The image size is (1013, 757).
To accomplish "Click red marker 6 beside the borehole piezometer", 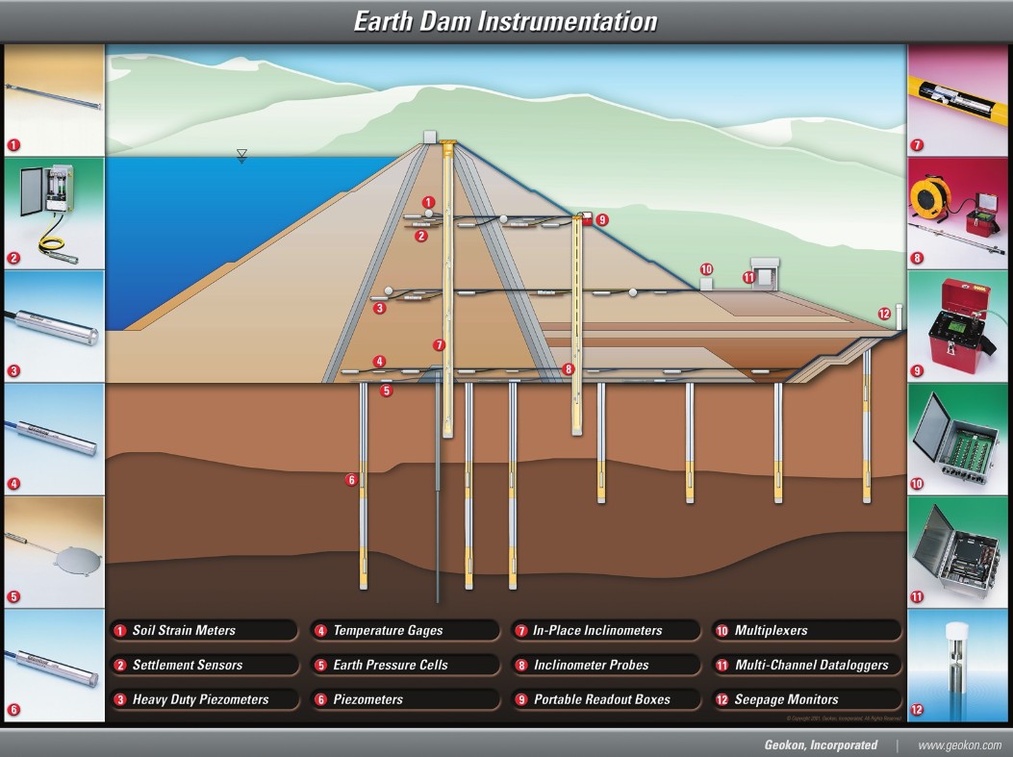I will click(351, 479).
